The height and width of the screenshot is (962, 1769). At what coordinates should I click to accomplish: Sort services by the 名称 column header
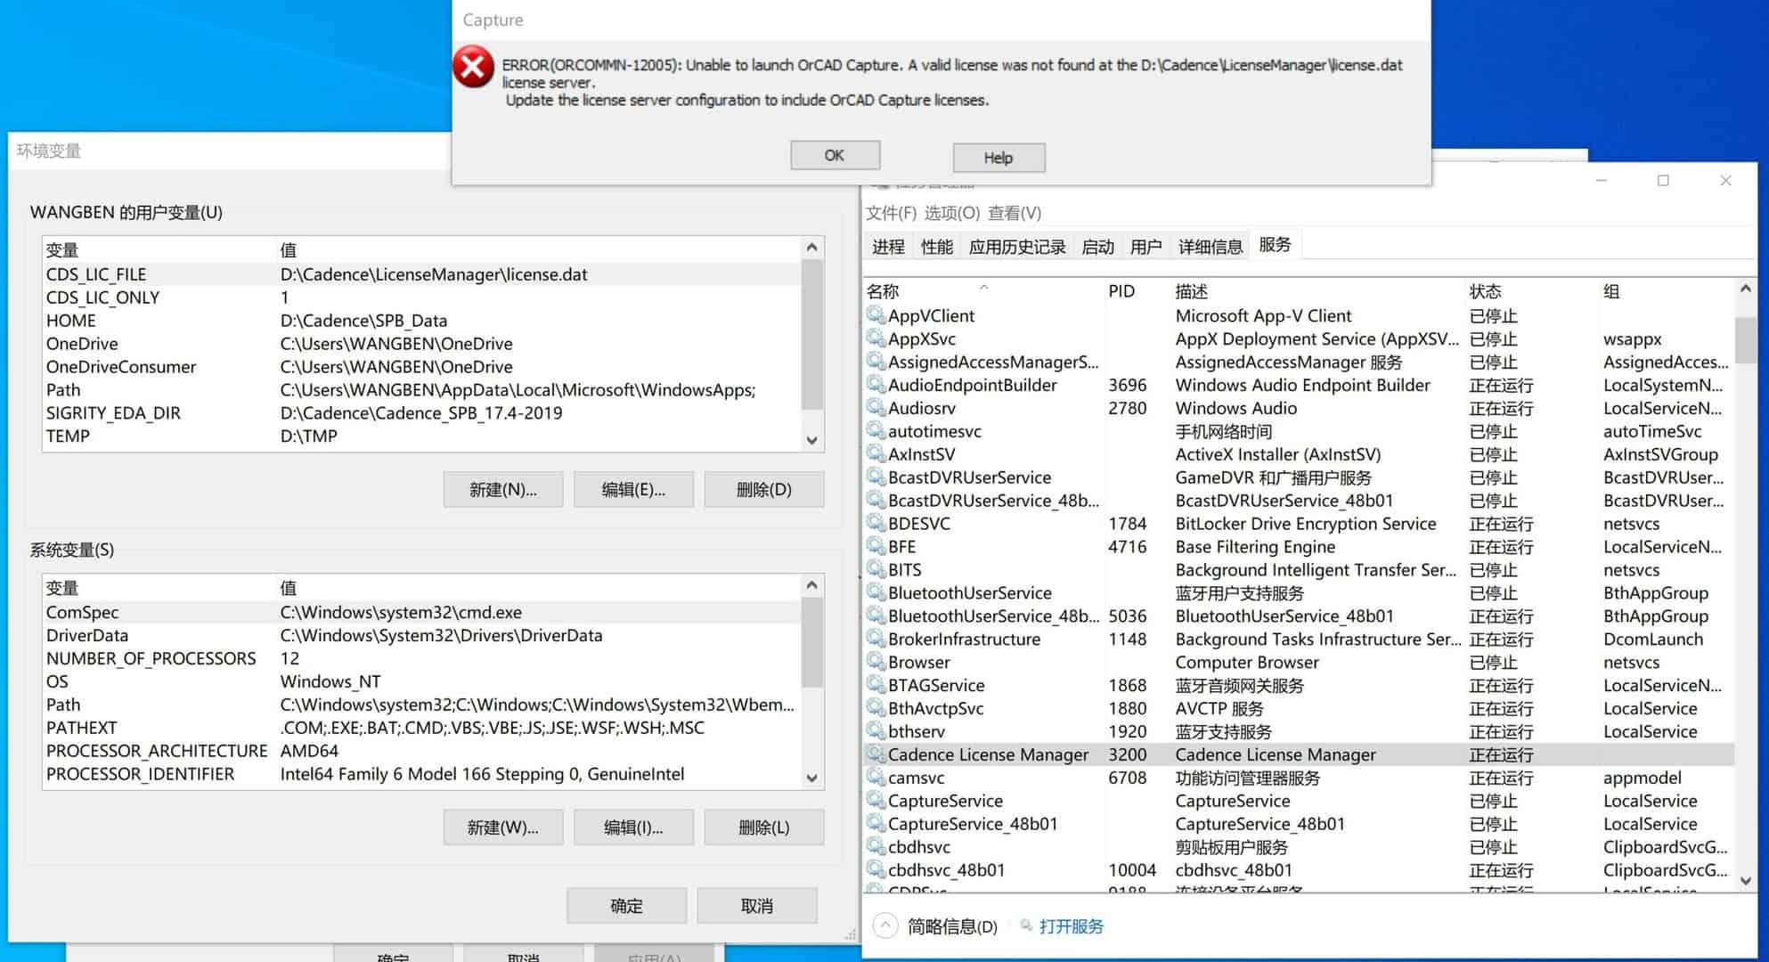click(982, 291)
